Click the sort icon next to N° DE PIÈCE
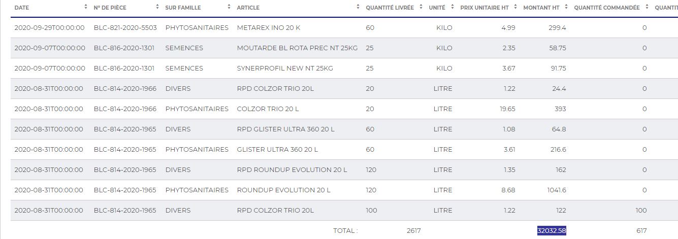678x239 pixels. click(157, 8)
